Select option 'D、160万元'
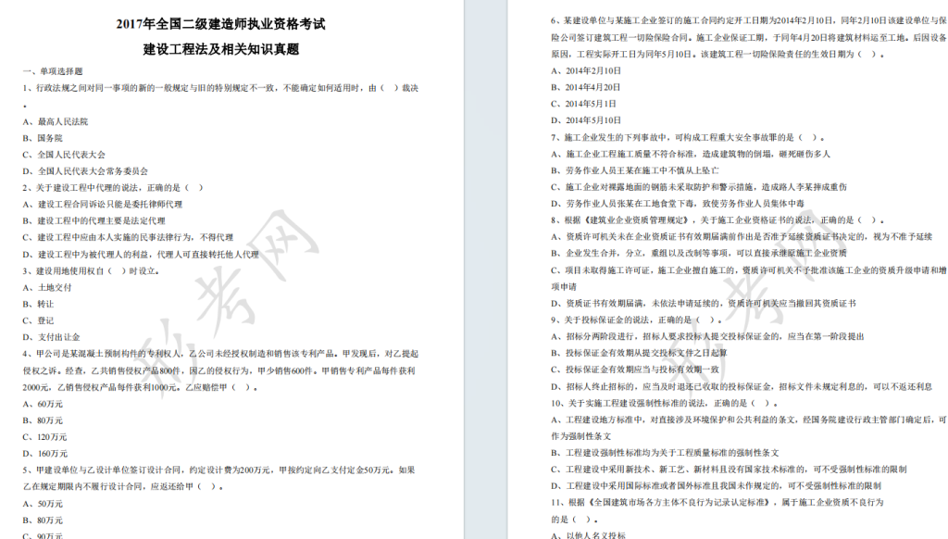Viewport: 948px width, 539px height. [44, 453]
